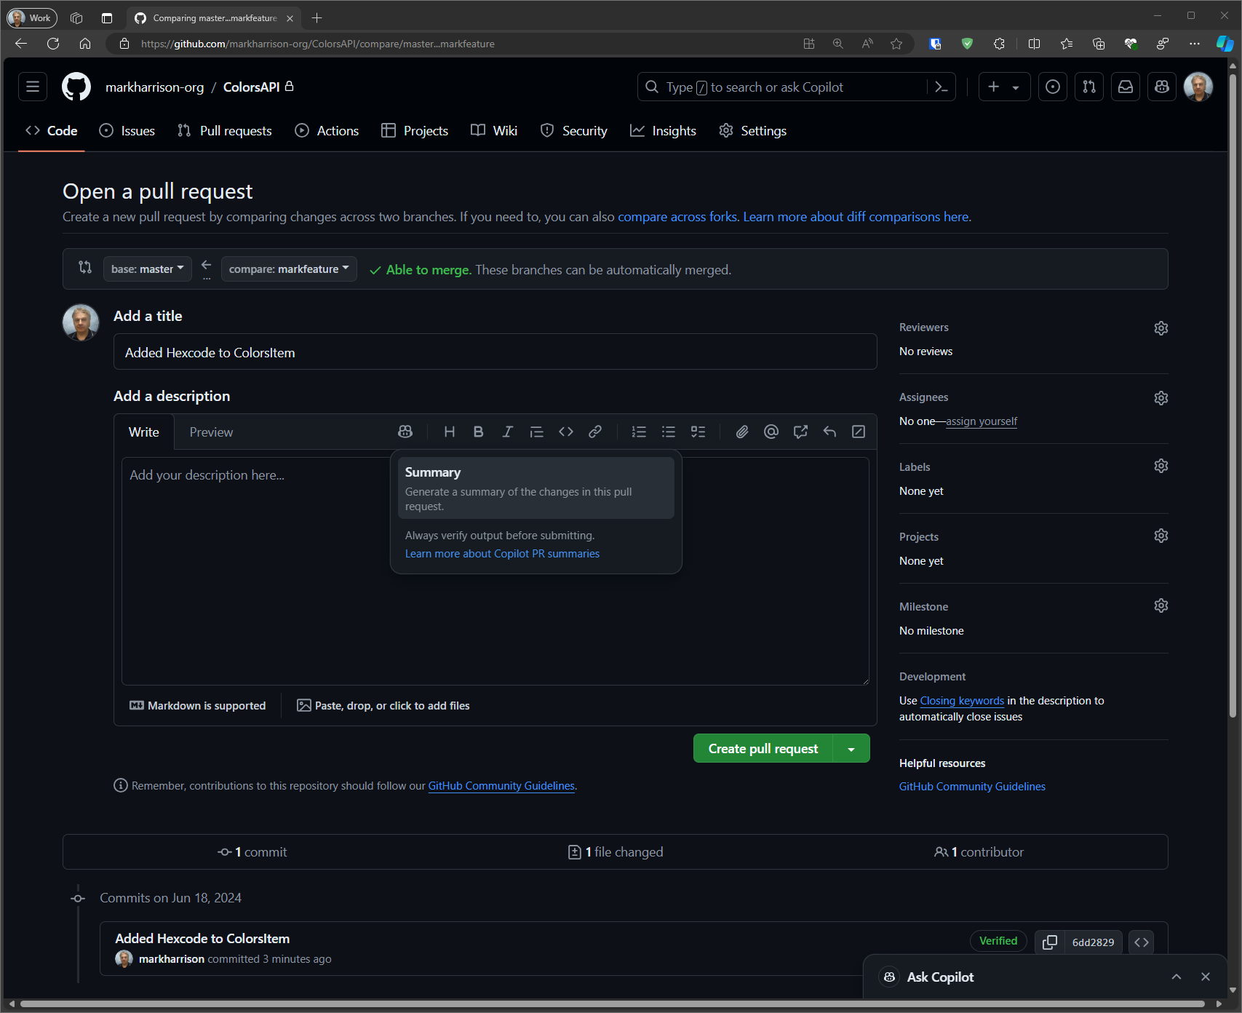The image size is (1242, 1013).
Task: Mention a user via the @ icon
Action: pos(771,432)
